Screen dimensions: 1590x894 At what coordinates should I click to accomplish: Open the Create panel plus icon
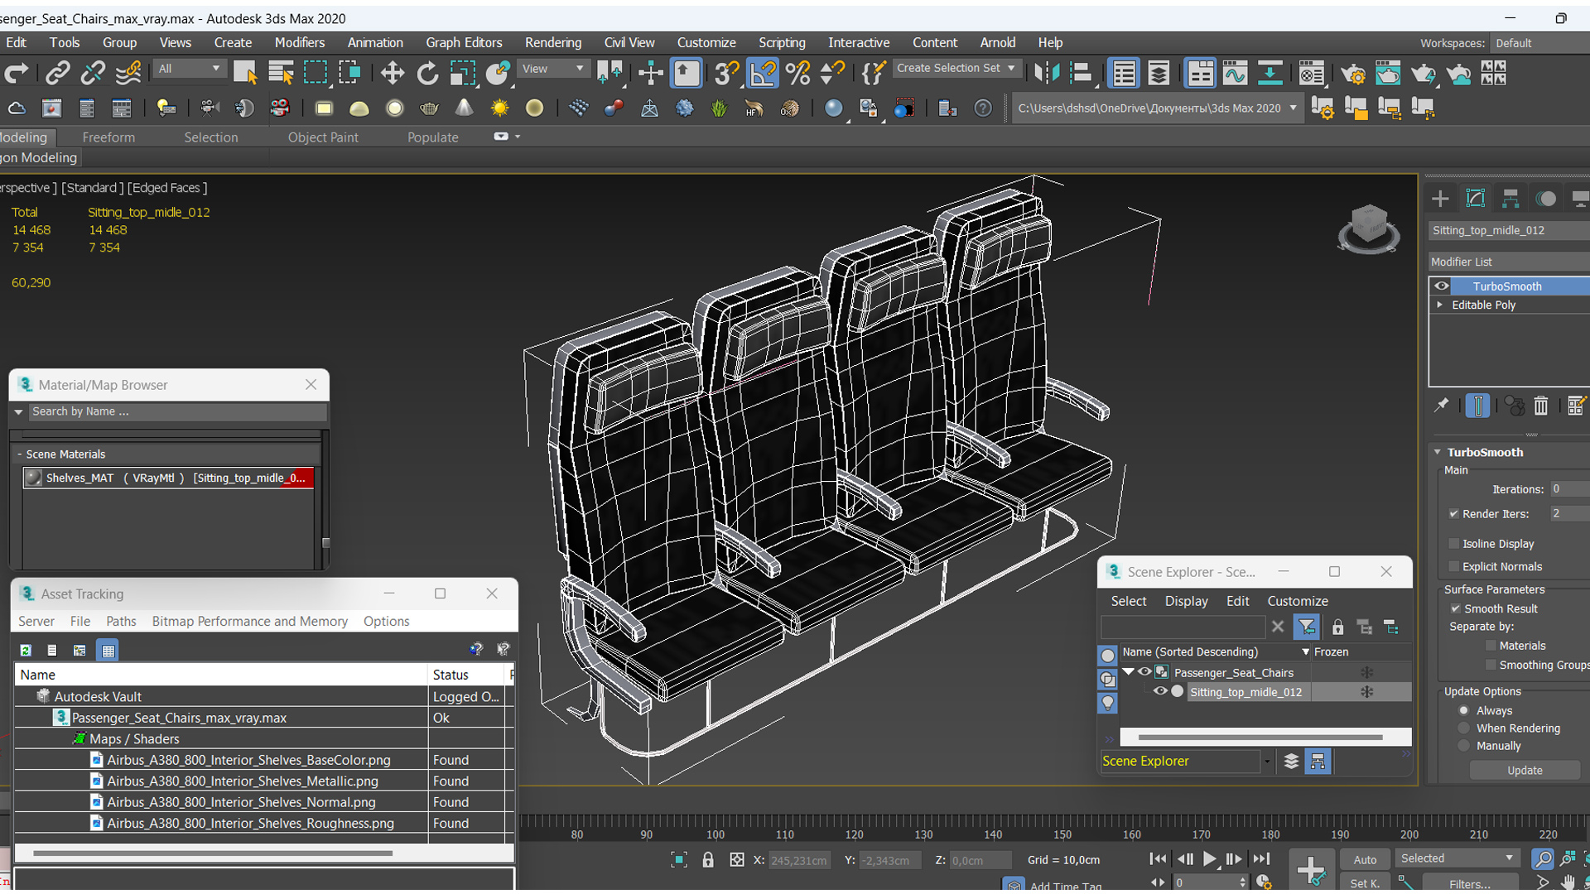point(1440,199)
